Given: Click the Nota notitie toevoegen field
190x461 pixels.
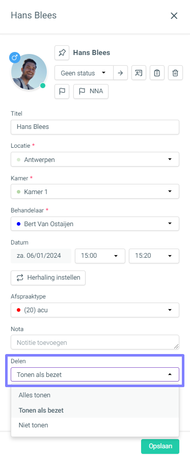Looking at the screenshot, I should (95, 342).
